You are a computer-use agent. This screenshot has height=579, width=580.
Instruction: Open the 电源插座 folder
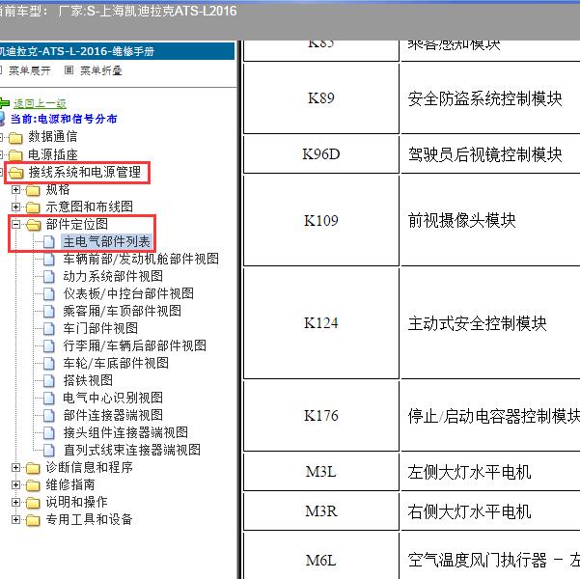point(52,154)
